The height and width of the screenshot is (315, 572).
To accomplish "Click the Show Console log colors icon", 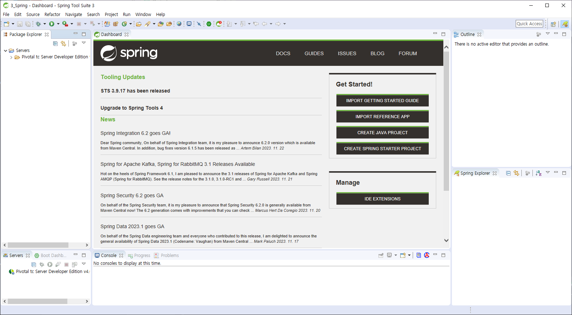I will 419,255.
